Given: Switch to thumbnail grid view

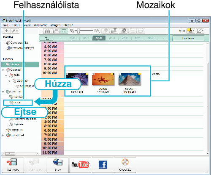Looking at the screenshot, I should coord(47,31).
